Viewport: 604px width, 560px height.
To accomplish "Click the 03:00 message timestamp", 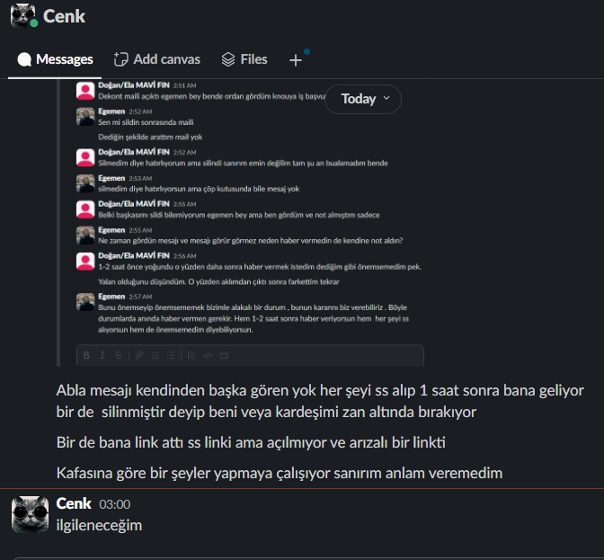I will pyautogui.click(x=115, y=504).
